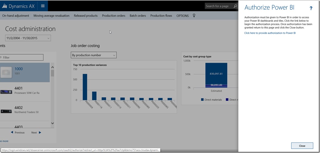Click the search magnifier icon
The image size is (320, 153).
[235, 6]
